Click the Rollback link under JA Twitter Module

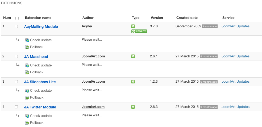(x=37, y=123)
